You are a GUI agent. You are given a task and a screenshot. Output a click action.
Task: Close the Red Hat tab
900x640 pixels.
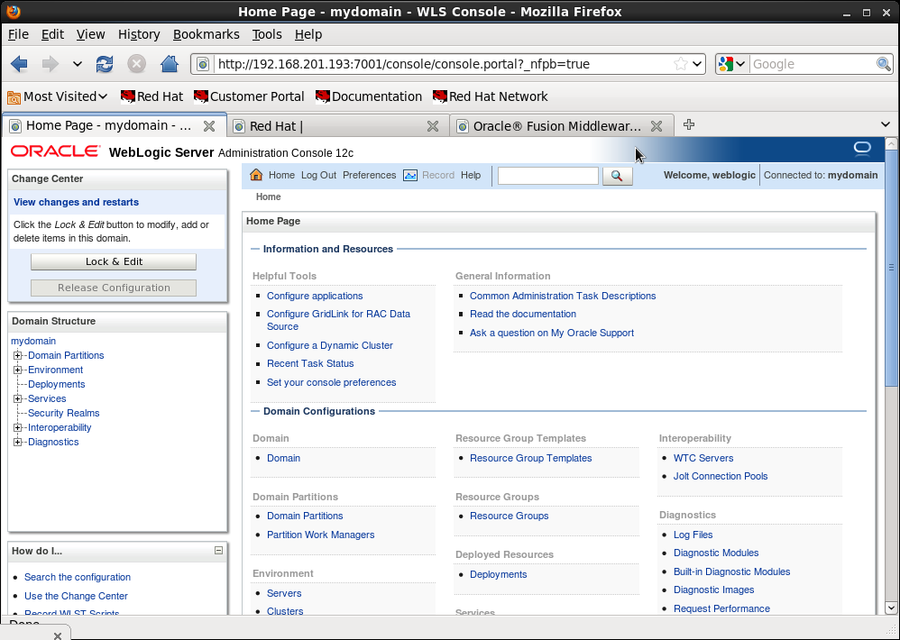pyautogui.click(x=433, y=126)
